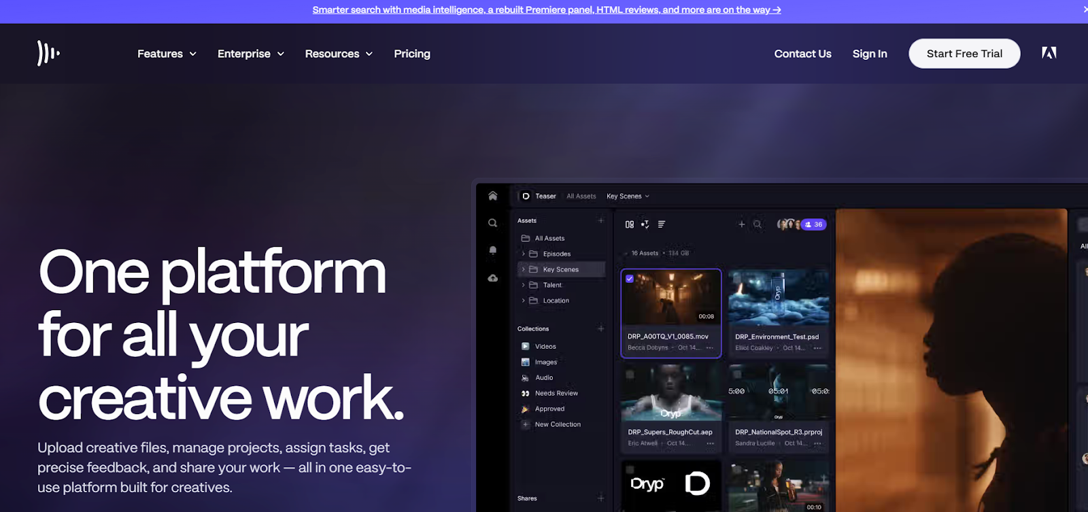Viewport: 1088px width, 512px height.
Task: Click the sort options icon in asset toolbar
Action: tap(645, 224)
